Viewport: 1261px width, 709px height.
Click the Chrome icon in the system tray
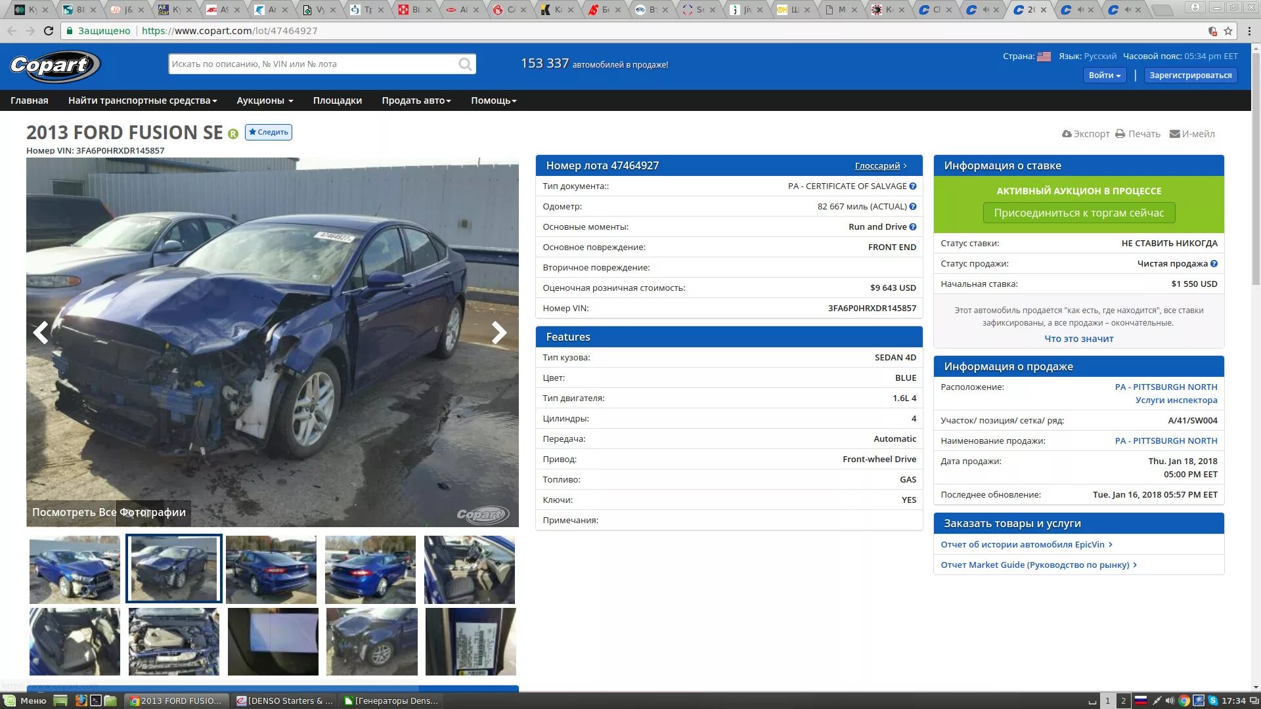coord(1184,701)
